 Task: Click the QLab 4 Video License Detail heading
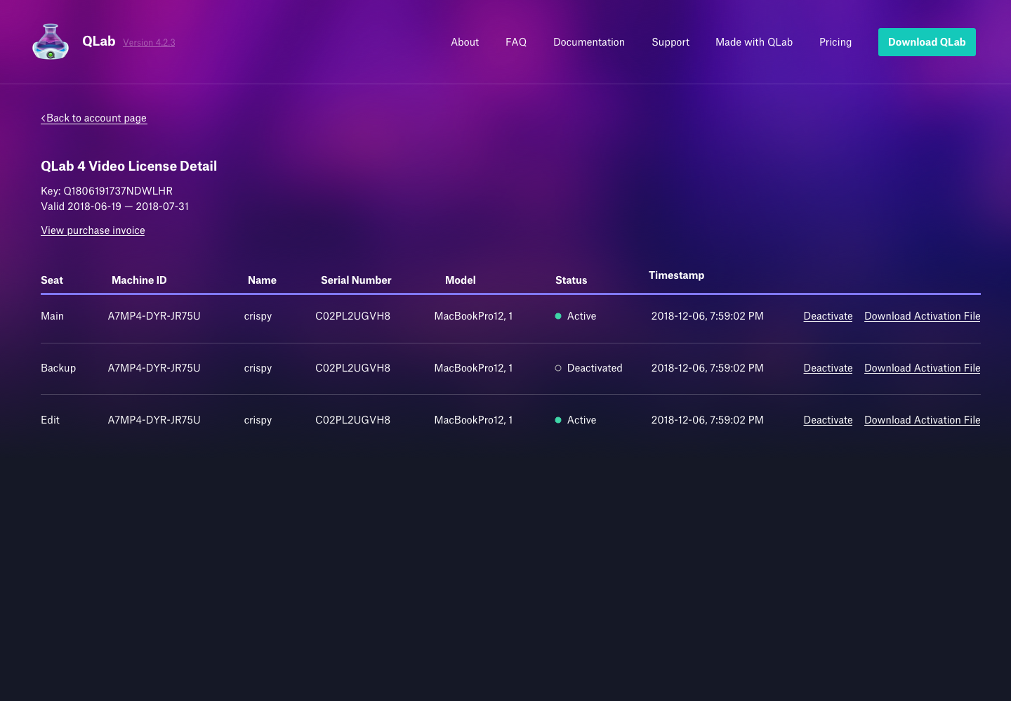128,166
